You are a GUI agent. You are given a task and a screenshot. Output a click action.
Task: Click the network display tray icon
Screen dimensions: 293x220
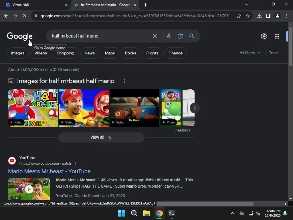pyautogui.click(x=251, y=213)
